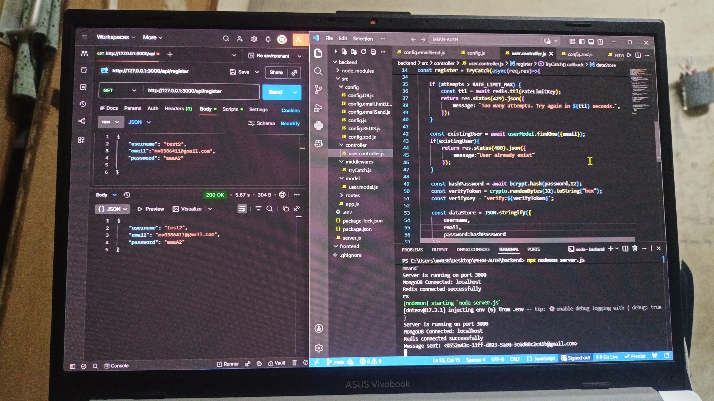Open the PROBLEMS panel tab

412,250
